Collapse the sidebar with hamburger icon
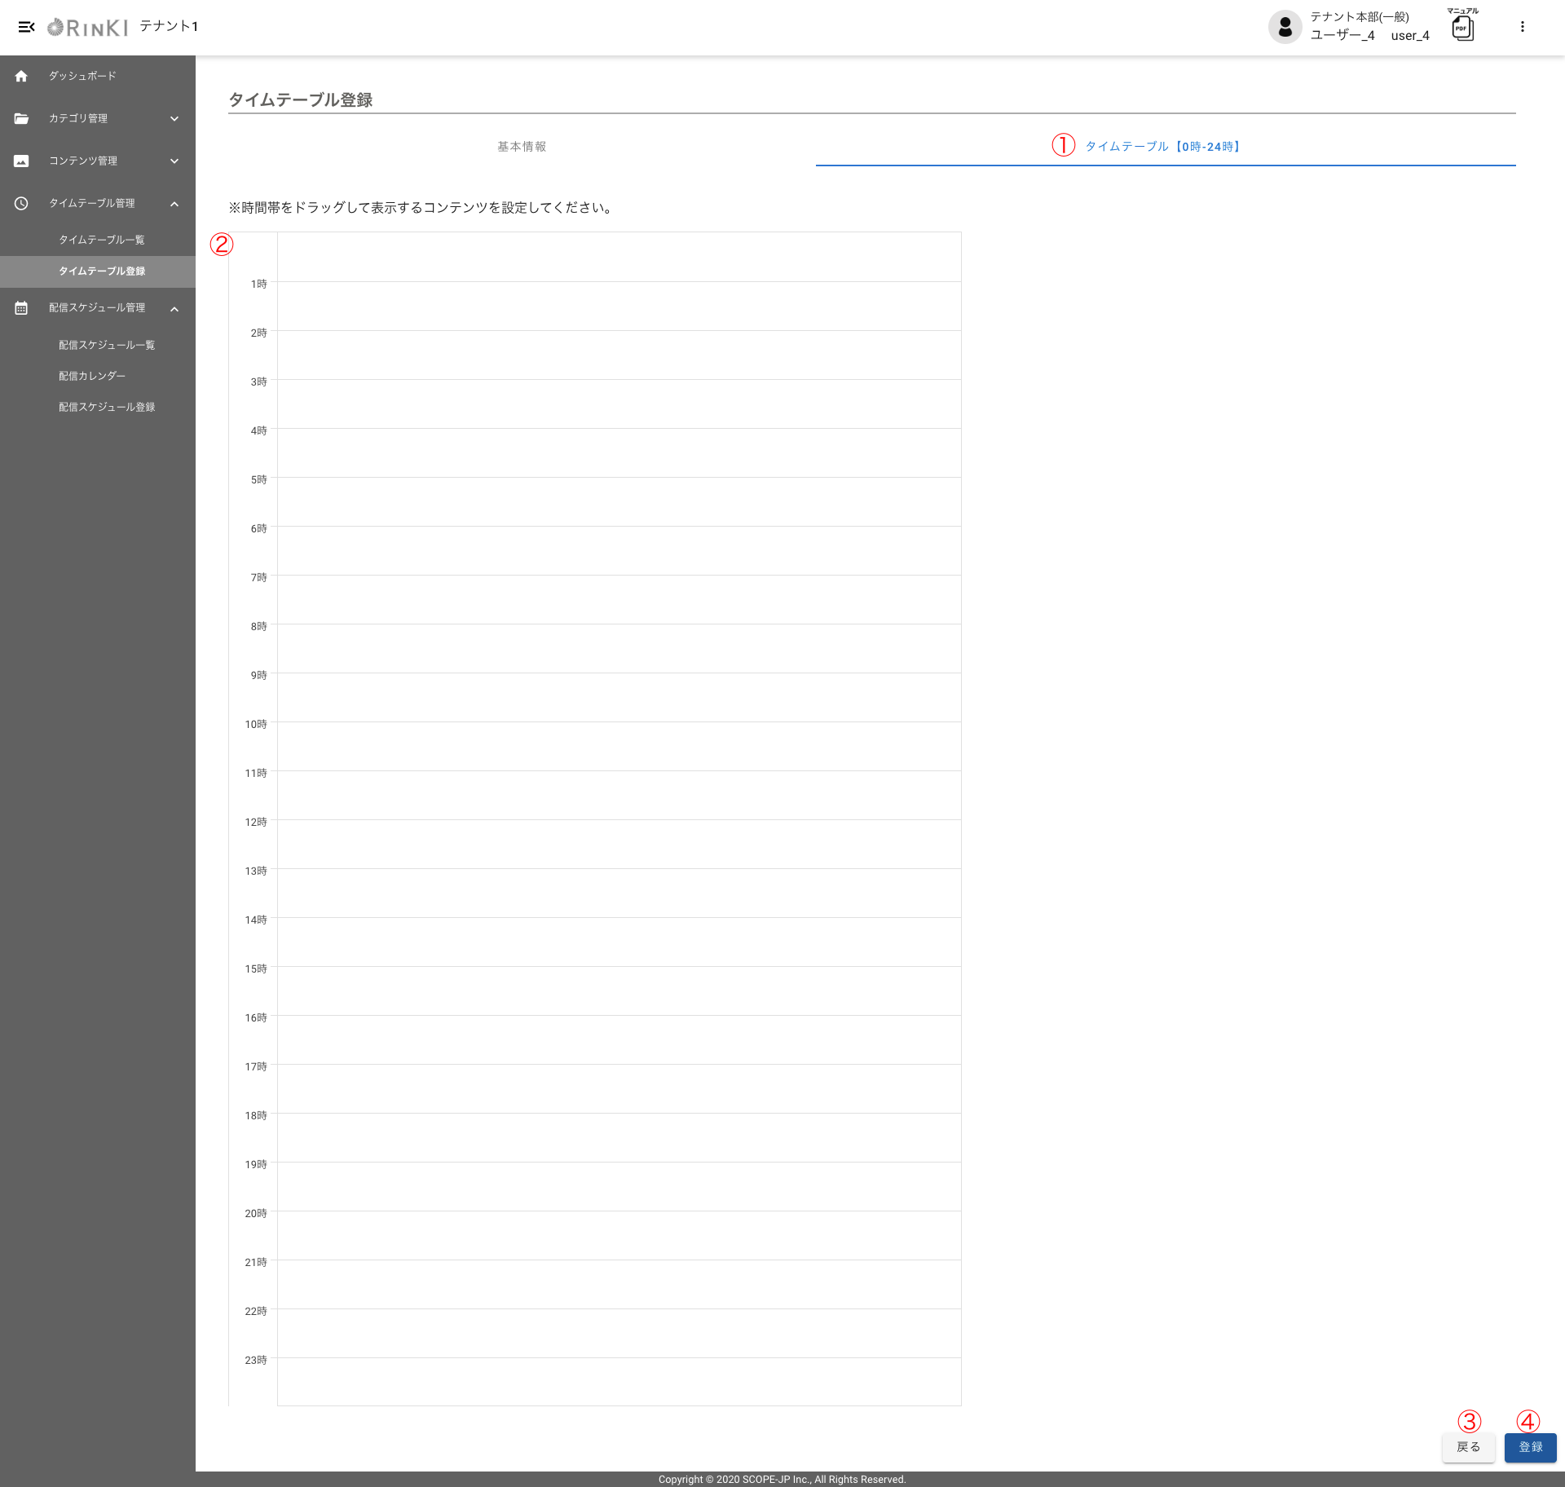 (x=26, y=27)
